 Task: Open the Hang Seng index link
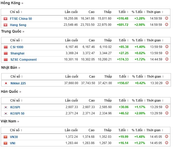point(18,25)
